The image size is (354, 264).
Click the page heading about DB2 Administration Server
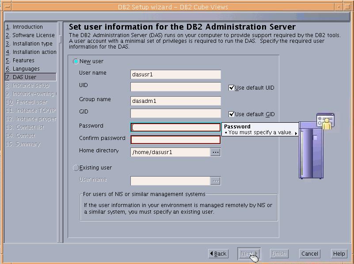click(182, 27)
